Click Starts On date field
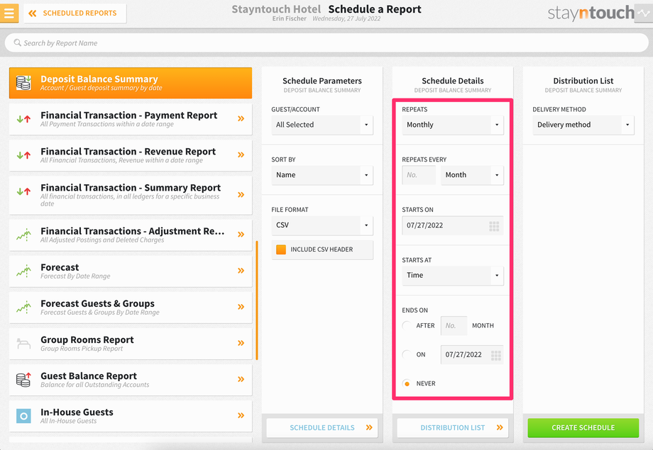 [453, 225]
